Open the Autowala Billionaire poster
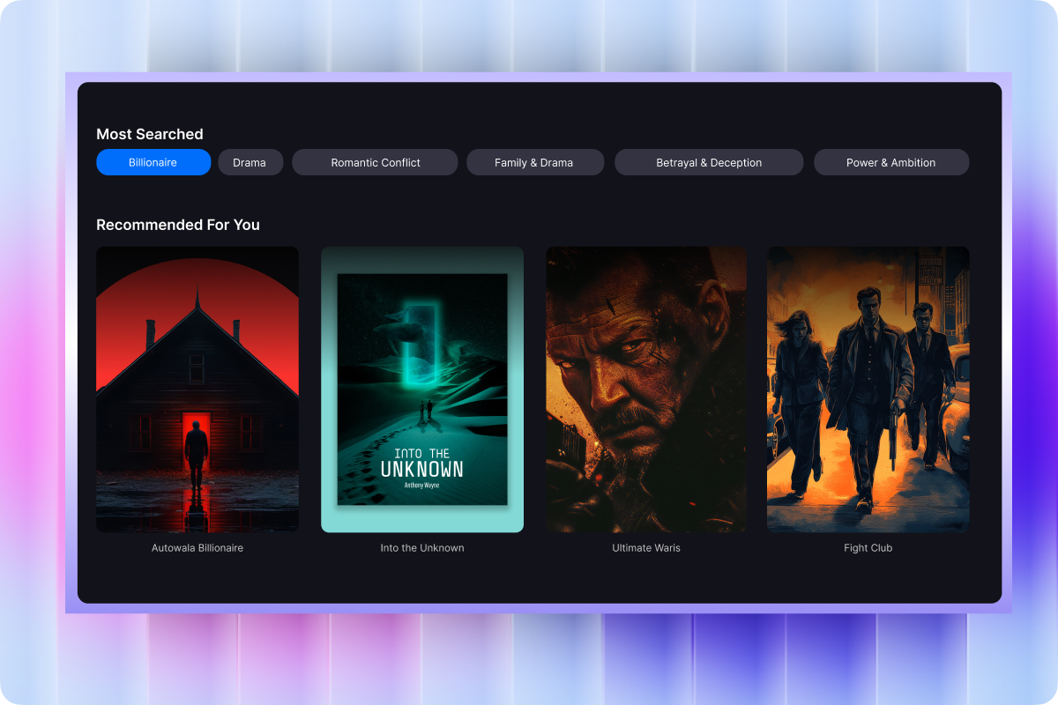This screenshot has width=1058, height=705. click(197, 390)
